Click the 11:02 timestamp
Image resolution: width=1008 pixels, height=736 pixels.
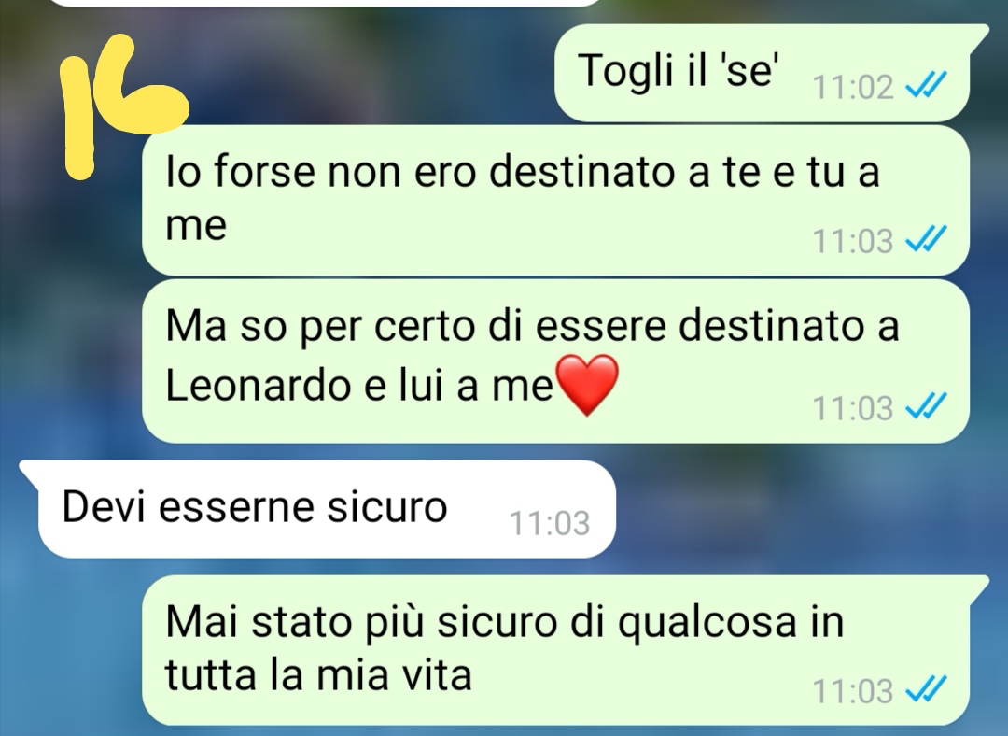[x=853, y=87]
